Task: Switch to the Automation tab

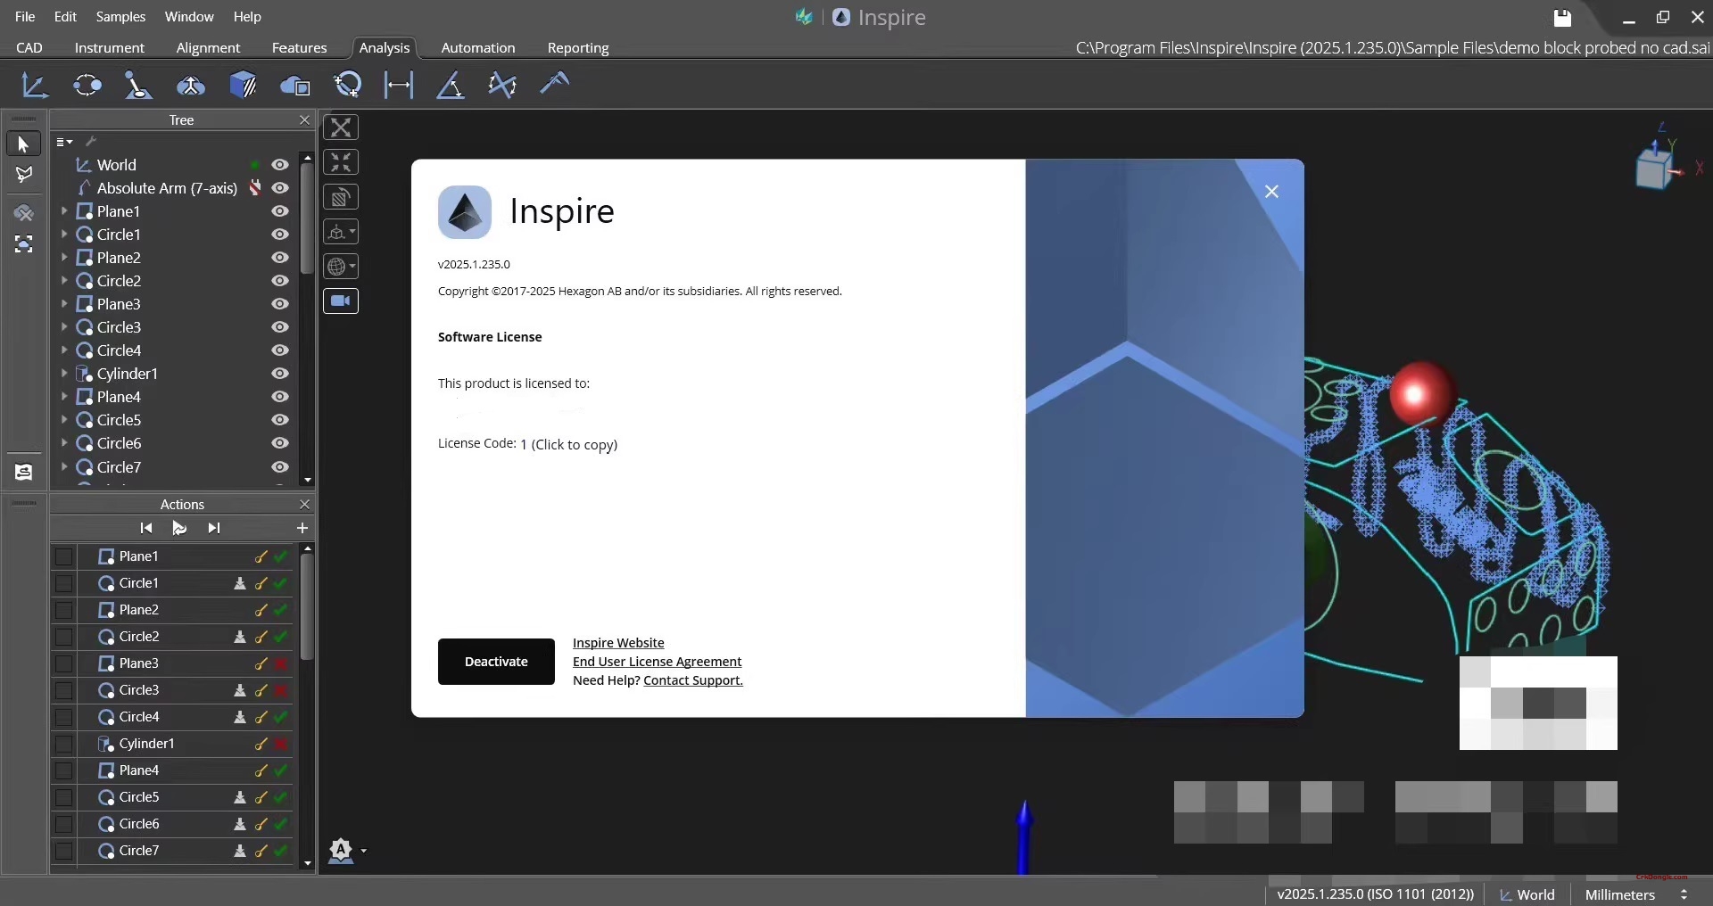Action: coord(478,48)
